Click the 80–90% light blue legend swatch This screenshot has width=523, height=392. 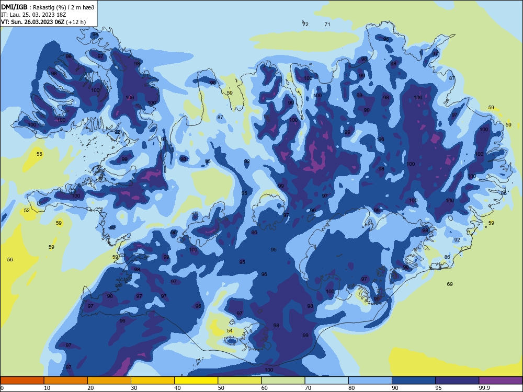[370, 381]
